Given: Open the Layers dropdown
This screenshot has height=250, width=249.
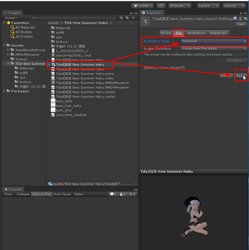Looking at the screenshot, I should pos(208,6).
